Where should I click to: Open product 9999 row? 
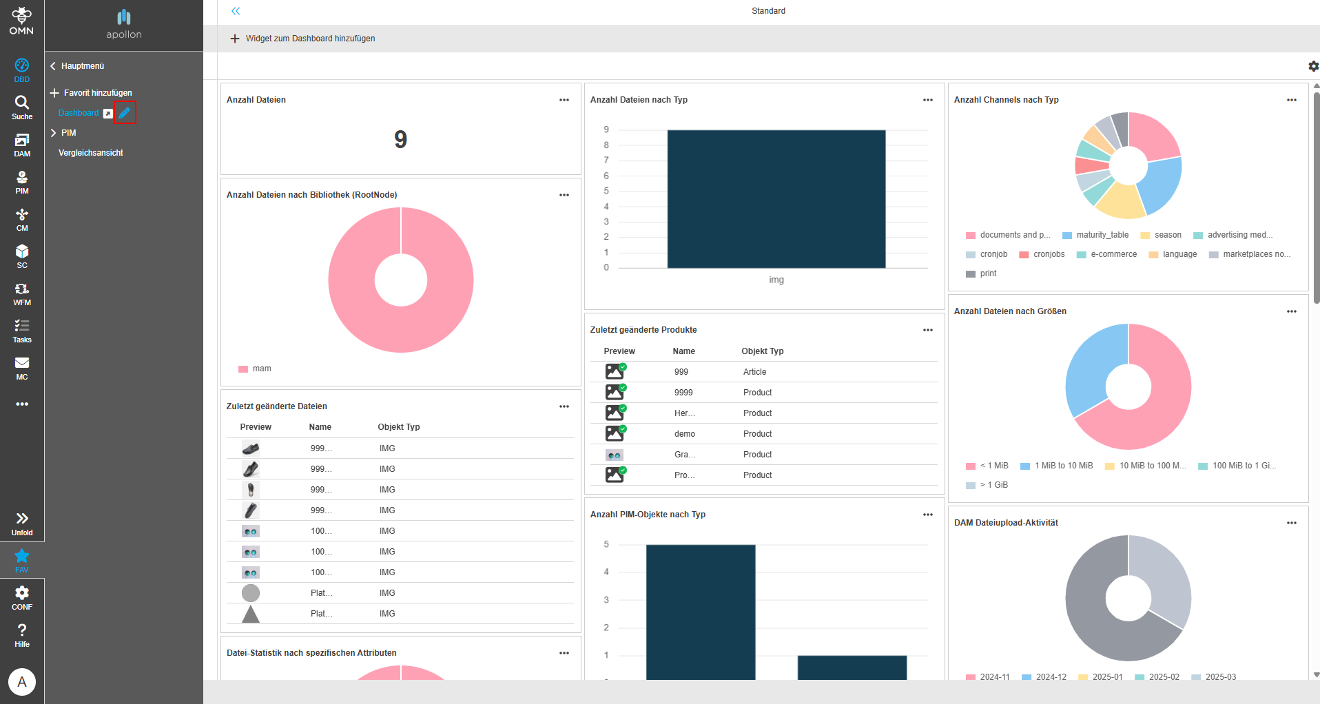(x=764, y=393)
